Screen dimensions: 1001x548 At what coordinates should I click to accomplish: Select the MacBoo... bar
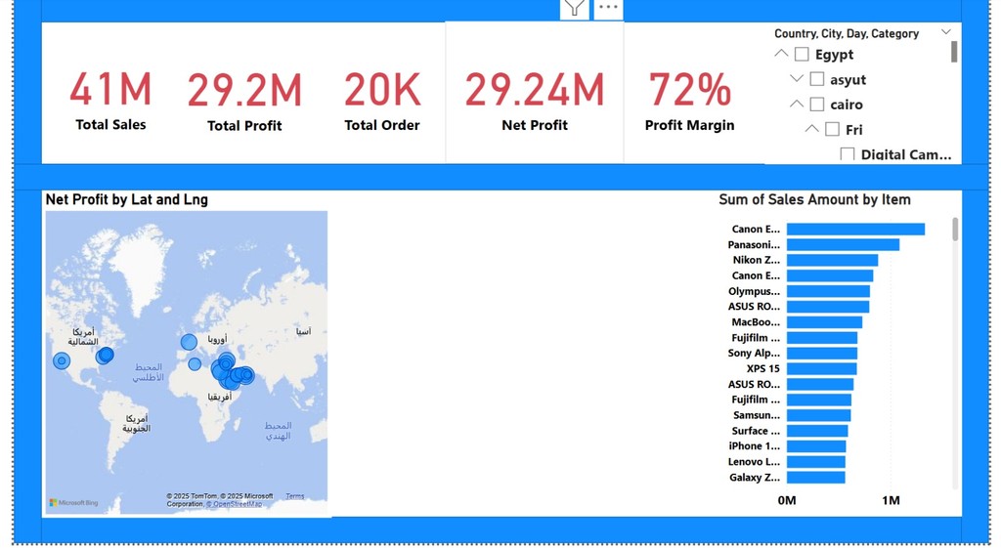825,322
